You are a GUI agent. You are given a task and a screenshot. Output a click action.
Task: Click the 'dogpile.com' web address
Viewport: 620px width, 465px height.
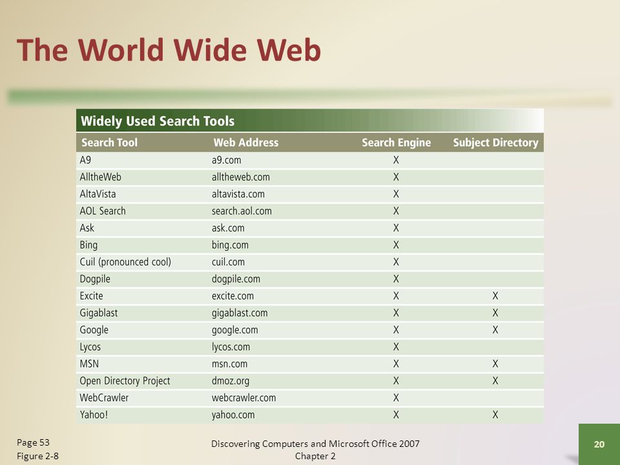tap(236, 279)
